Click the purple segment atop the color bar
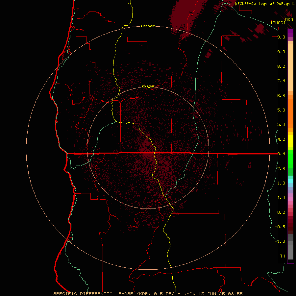Image resolution: width=296 pixels, height=296 pixels. 290,33
